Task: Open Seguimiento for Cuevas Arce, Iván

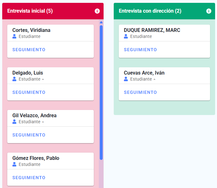Action: tap(140, 92)
